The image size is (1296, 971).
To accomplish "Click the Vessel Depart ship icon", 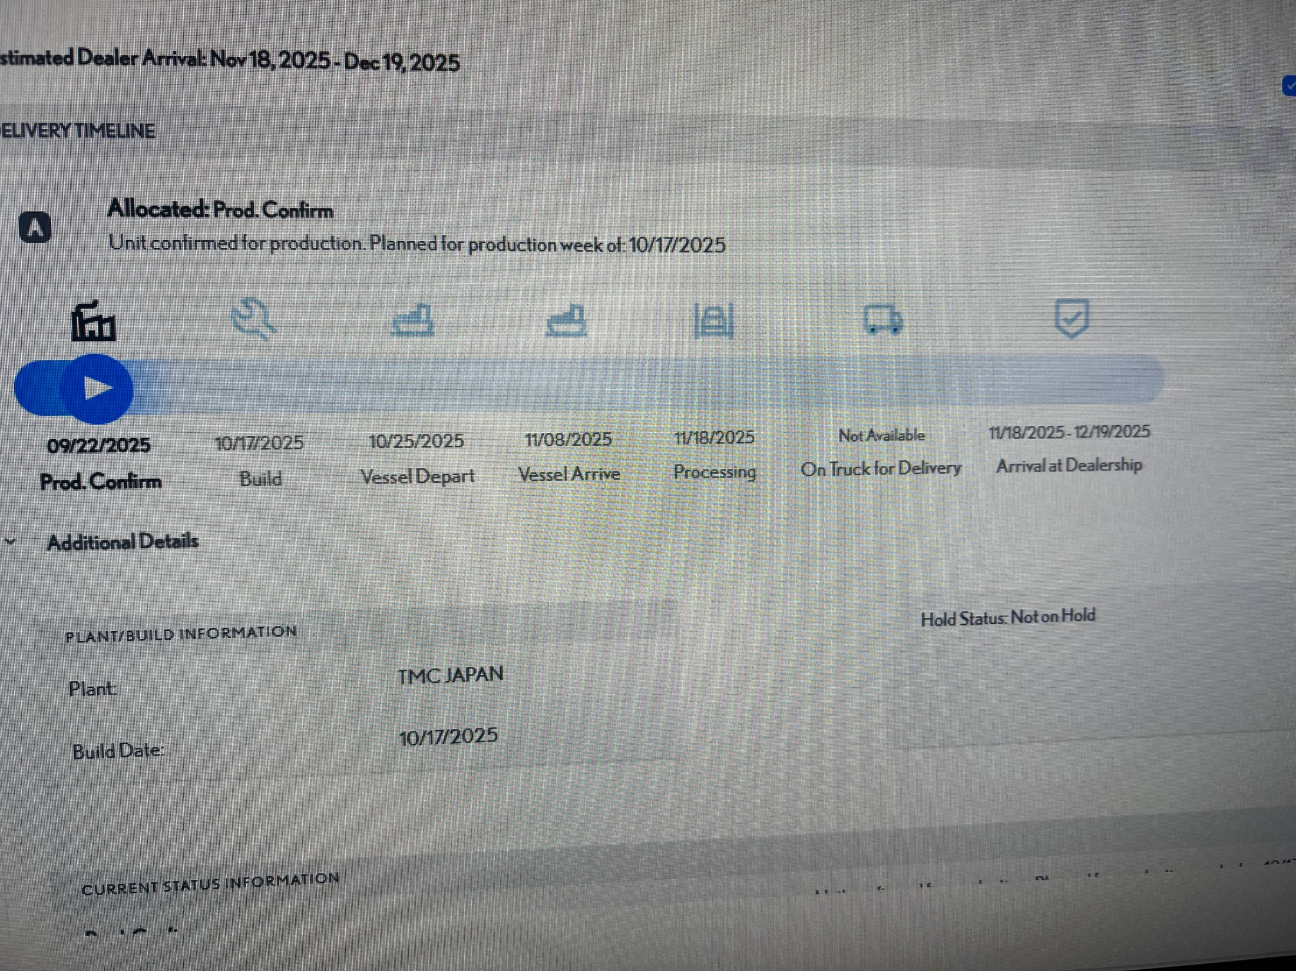I will [413, 320].
